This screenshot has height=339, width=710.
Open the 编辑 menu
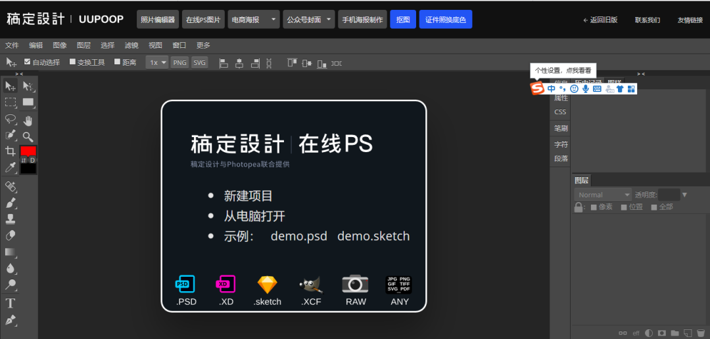tap(35, 45)
